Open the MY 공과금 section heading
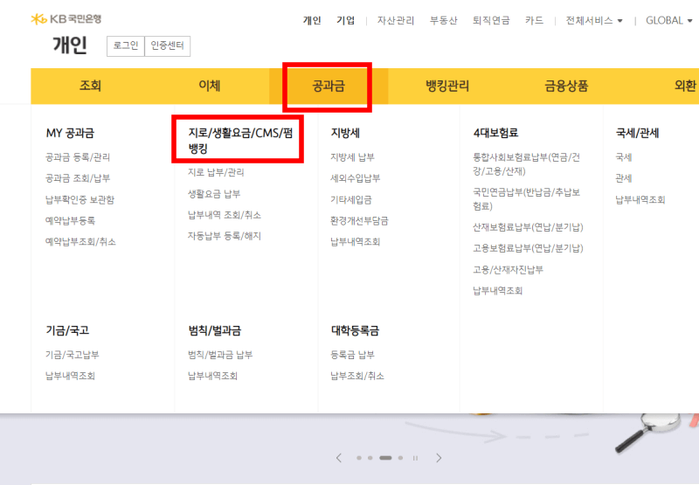This screenshot has height=485, width=699. pyautogui.click(x=70, y=133)
